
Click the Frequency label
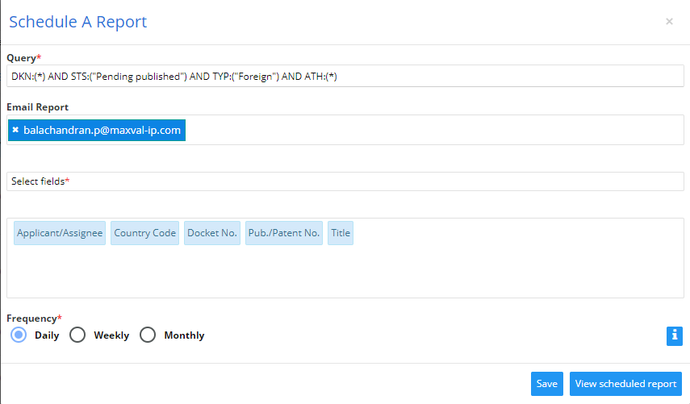pyautogui.click(x=34, y=319)
